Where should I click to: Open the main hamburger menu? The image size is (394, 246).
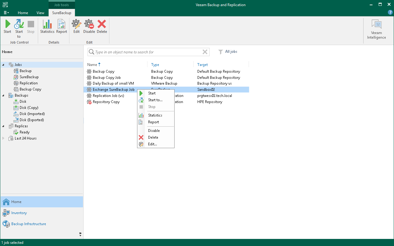[x=6, y=13]
